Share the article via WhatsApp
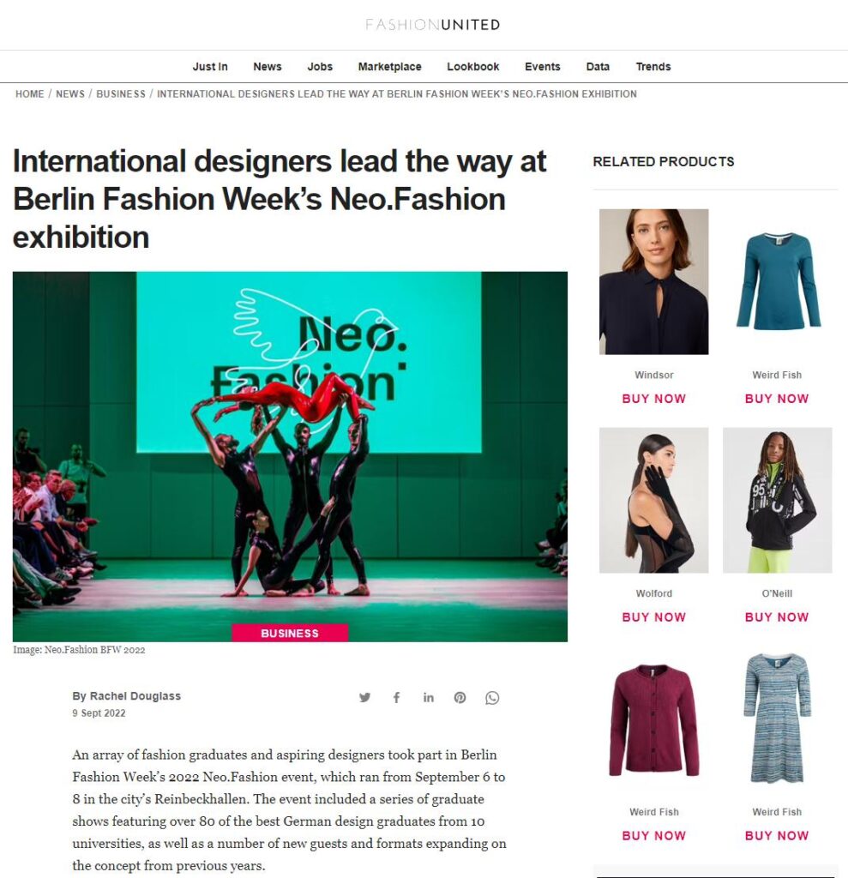 click(492, 698)
